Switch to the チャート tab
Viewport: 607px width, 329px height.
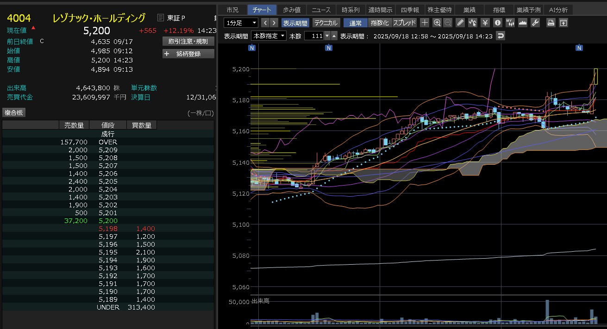tap(262, 9)
